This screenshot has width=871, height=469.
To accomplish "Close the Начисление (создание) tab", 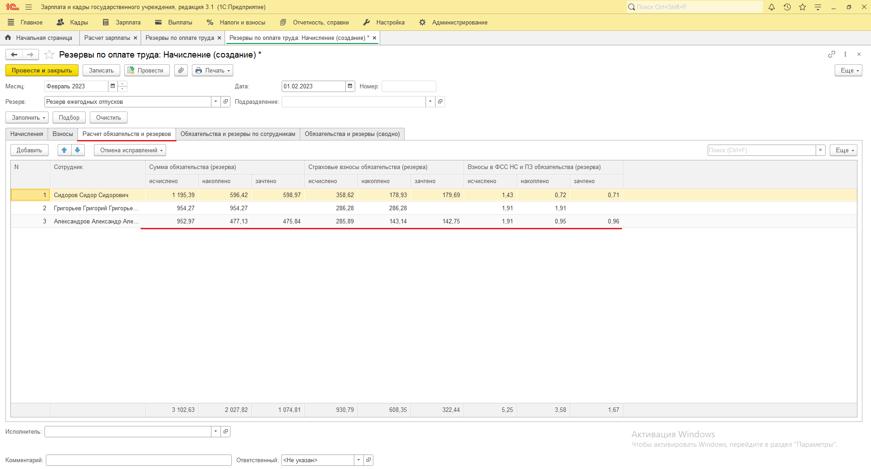I will (374, 38).
